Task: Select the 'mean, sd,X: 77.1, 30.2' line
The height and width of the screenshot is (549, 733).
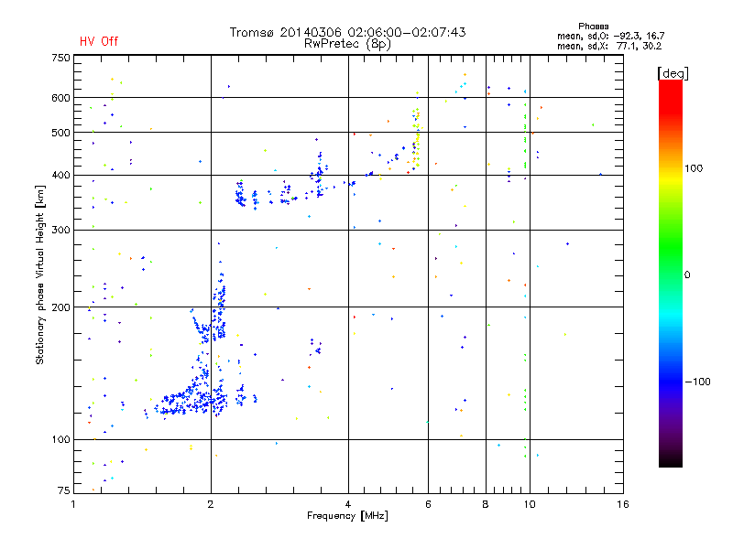Action: tap(609, 46)
